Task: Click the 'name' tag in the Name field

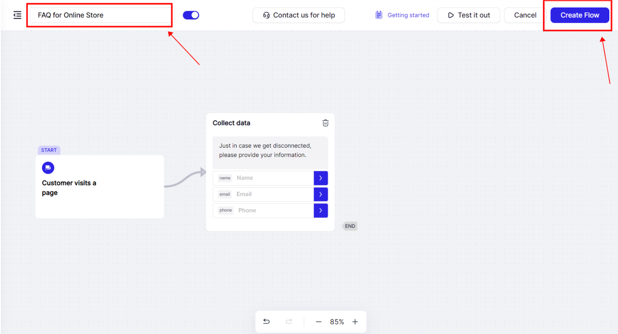Action: point(225,178)
